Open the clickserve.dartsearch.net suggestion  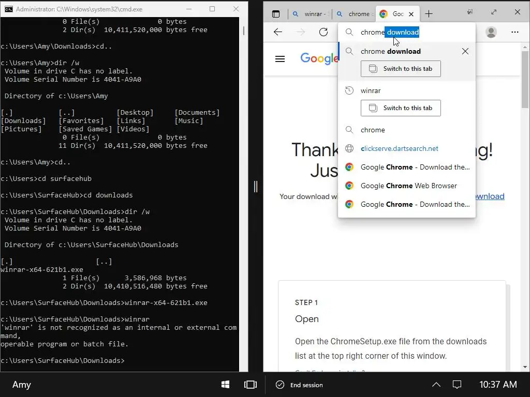pos(407,148)
